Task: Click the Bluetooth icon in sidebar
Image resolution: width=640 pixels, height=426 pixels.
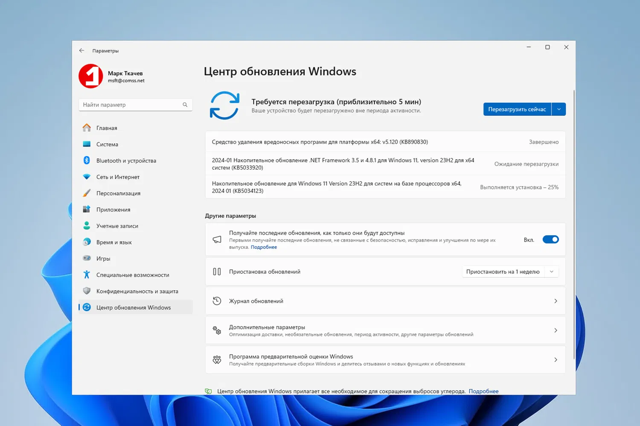Action: pos(87,160)
